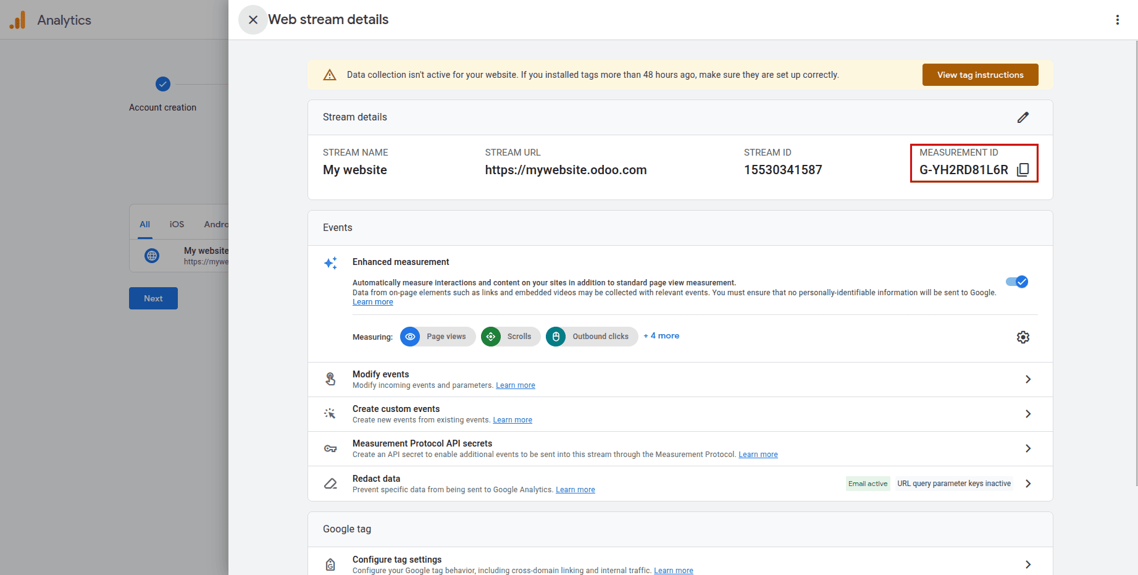Image resolution: width=1138 pixels, height=575 pixels.
Task: Open Enhanced measurement gear settings
Action: coord(1023,337)
